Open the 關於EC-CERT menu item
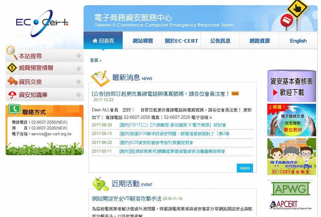This screenshot has width=321, height=217. [181, 41]
